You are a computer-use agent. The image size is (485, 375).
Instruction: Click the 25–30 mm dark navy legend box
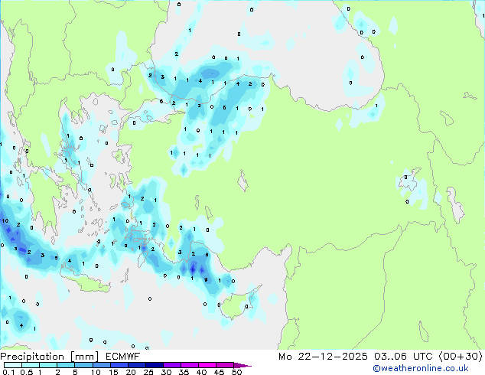pos(155,365)
